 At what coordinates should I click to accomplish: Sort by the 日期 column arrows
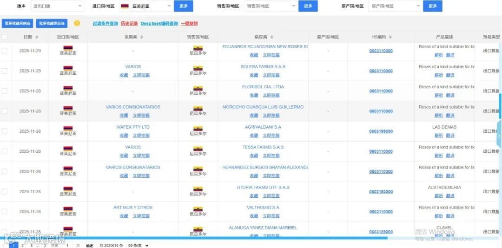37,37
